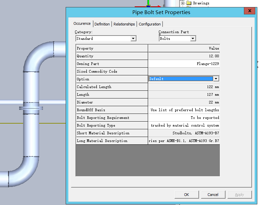Open the Relationships tab
The height and width of the screenshot is (205, 259).
(124, 24)
